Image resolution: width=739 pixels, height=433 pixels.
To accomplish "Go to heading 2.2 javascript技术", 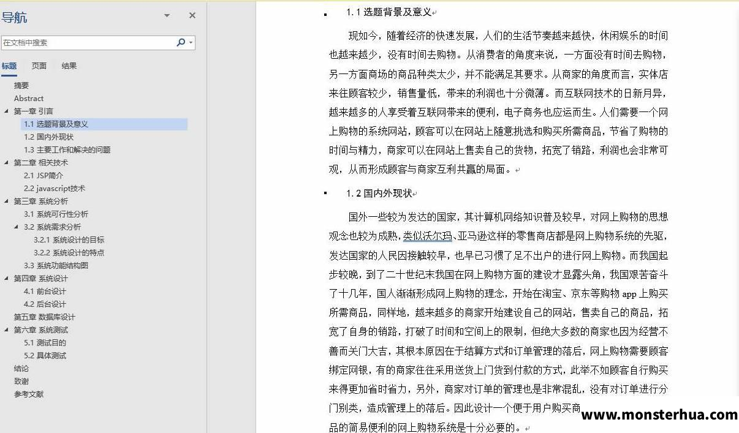I will coord(55,189).
